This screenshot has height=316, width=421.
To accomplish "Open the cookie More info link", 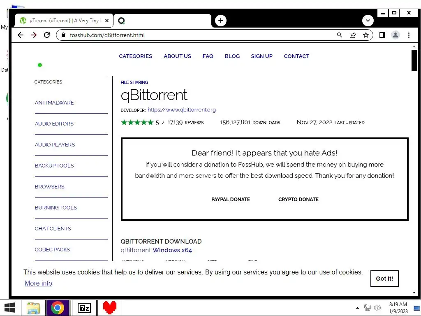I will click(x=38, y=283).
